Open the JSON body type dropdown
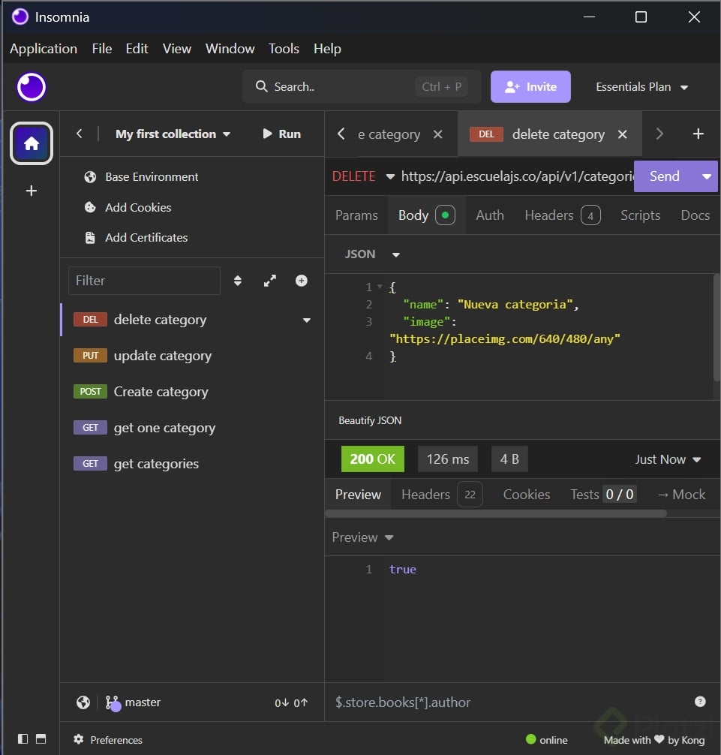The image size is (721, 755). pyautogui.click(x=372, y=254)
